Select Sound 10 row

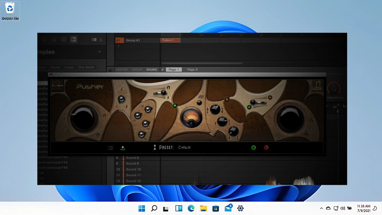(x=138, y=169)
